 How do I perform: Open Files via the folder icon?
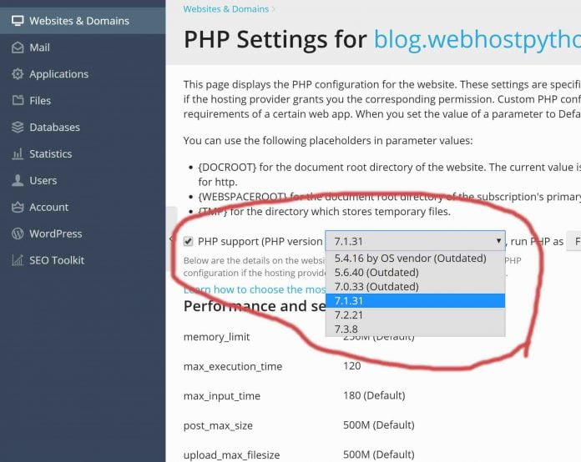tap(18, 100)
